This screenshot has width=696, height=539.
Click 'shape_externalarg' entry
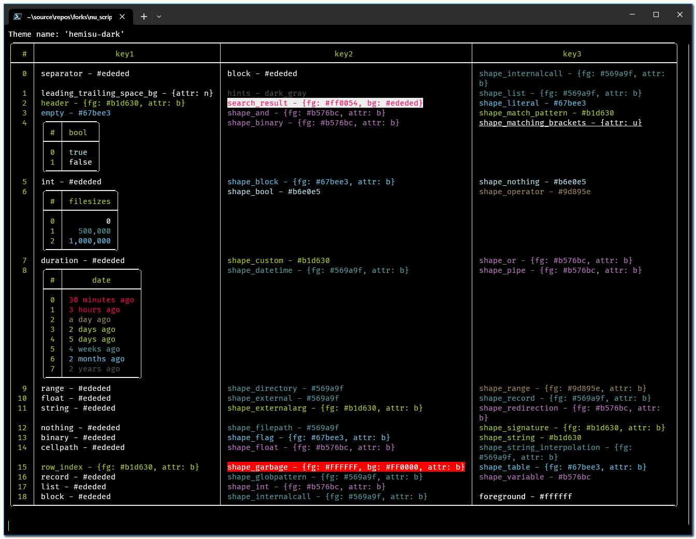pos(325,408)
